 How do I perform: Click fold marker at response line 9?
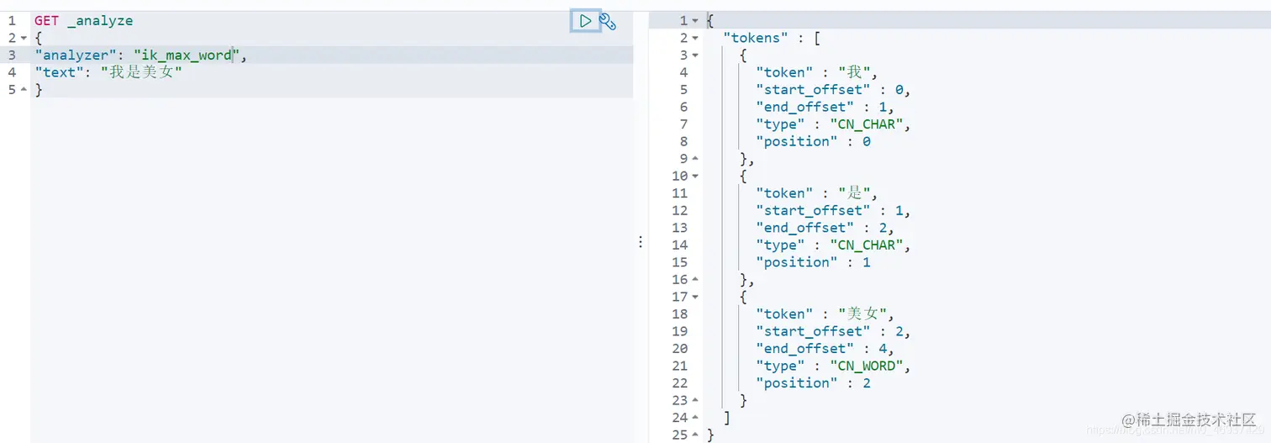click(695, 159)
